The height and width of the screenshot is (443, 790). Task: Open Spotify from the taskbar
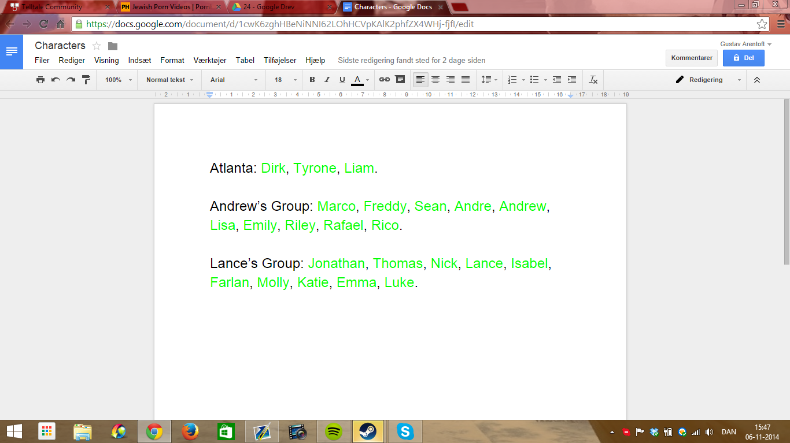tap(334, 431)
